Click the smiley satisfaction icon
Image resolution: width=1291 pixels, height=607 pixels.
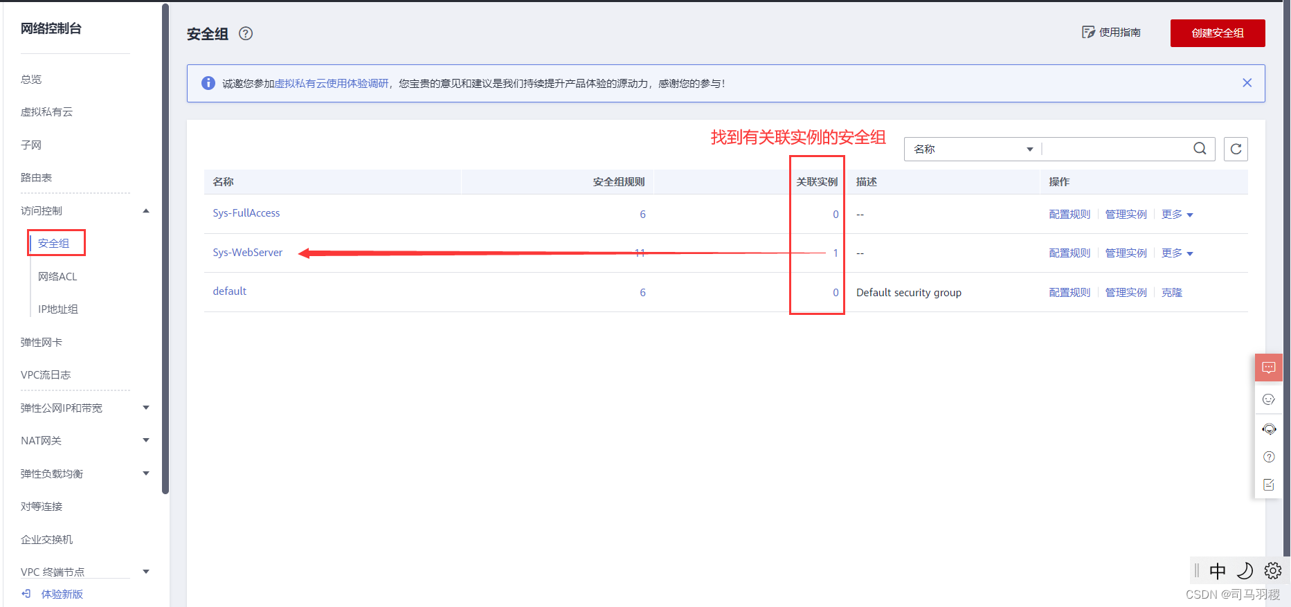click(x=1269, y=399)
